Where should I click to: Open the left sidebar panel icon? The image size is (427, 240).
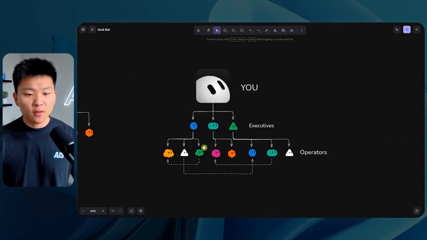point(83,29)
